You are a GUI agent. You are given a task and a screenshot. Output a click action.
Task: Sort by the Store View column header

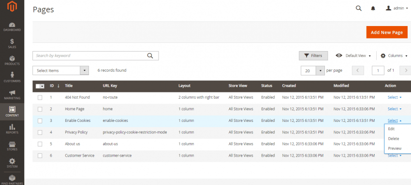click(238, 86)
